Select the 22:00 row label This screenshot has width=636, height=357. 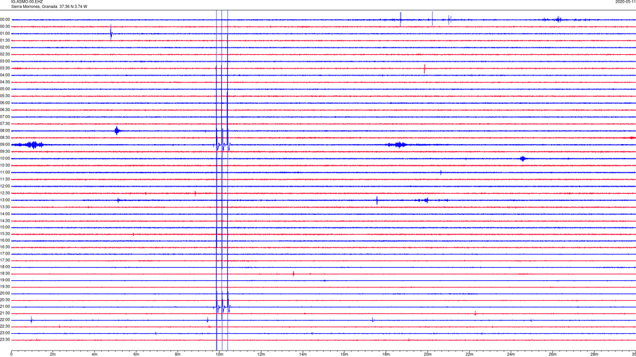tap(5, 320)
